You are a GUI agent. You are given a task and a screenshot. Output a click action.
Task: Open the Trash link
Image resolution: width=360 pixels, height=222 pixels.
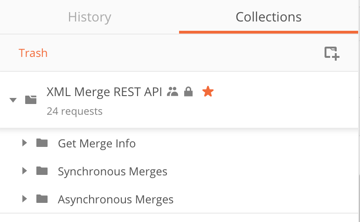[33, 53]
